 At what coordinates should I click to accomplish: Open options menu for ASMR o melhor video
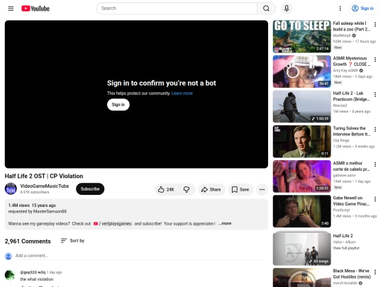pyautogui.click(x=375, y=164)
